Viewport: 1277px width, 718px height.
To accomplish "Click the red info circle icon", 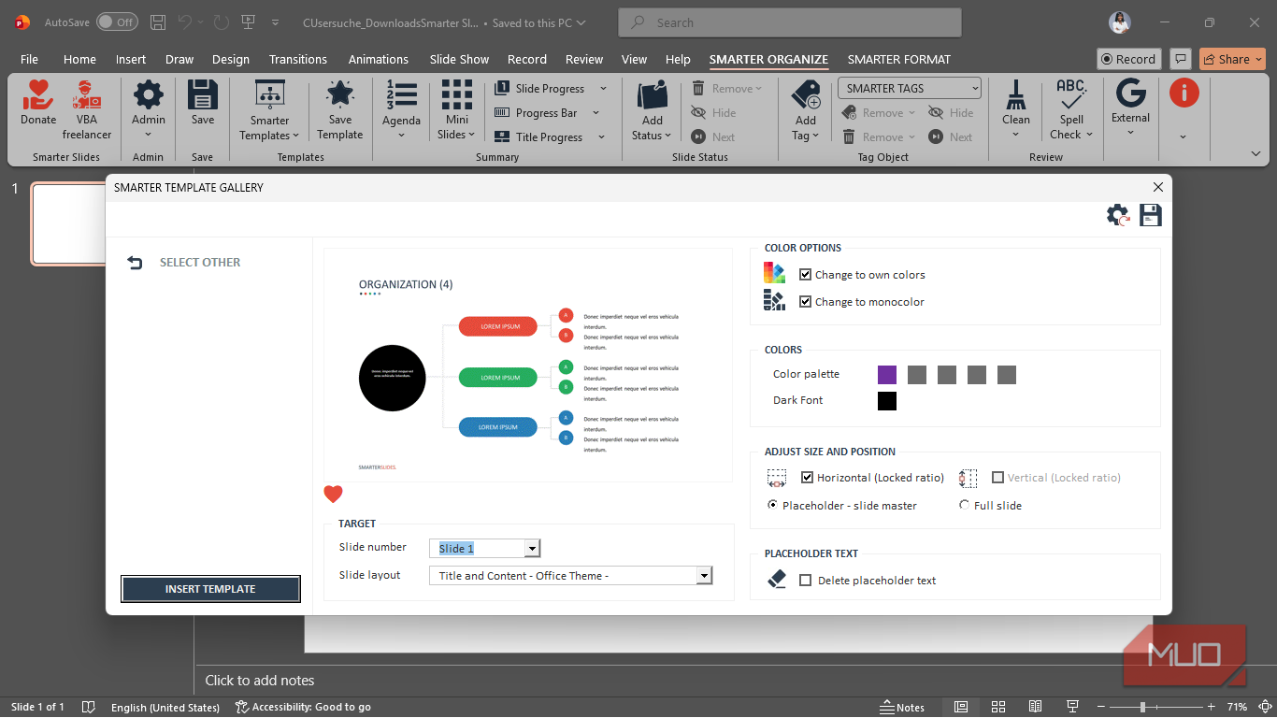I will click(x=1184, y=93).
